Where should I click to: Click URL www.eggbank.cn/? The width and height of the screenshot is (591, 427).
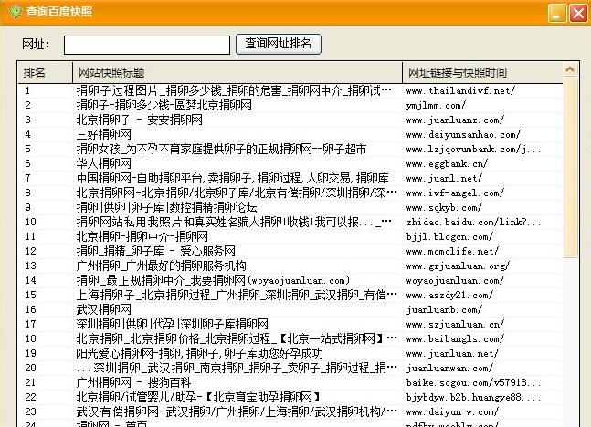447,164
